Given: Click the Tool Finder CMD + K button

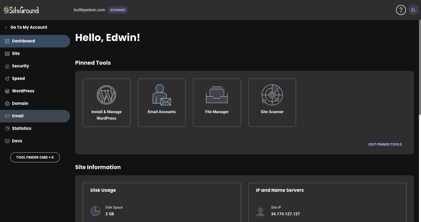Looking at the screenshot, I should point(35,157).
